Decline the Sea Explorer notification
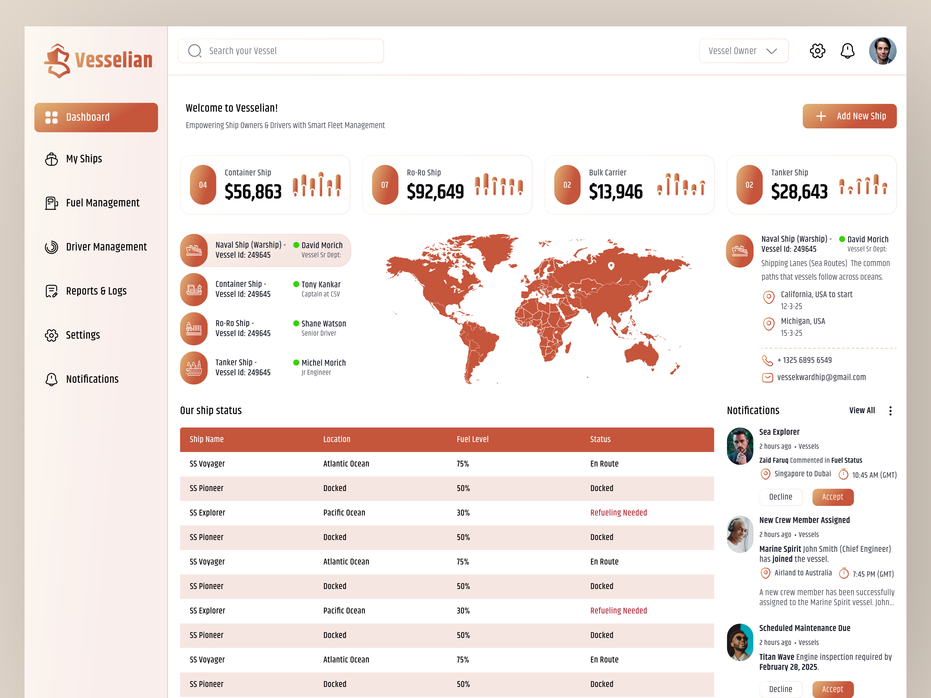The height and width of the screenshot is (698, 931). pos(780,497)
